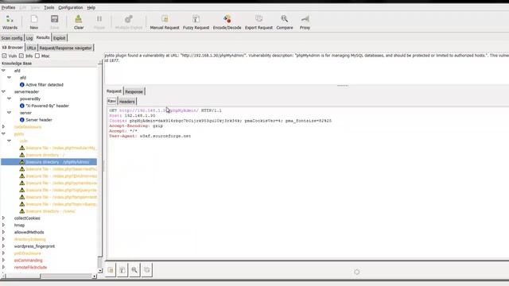Select the Active filter detected entry
The height and width of the screenshot is (286, 509).
pyautogui.click(x=45, y=85)
